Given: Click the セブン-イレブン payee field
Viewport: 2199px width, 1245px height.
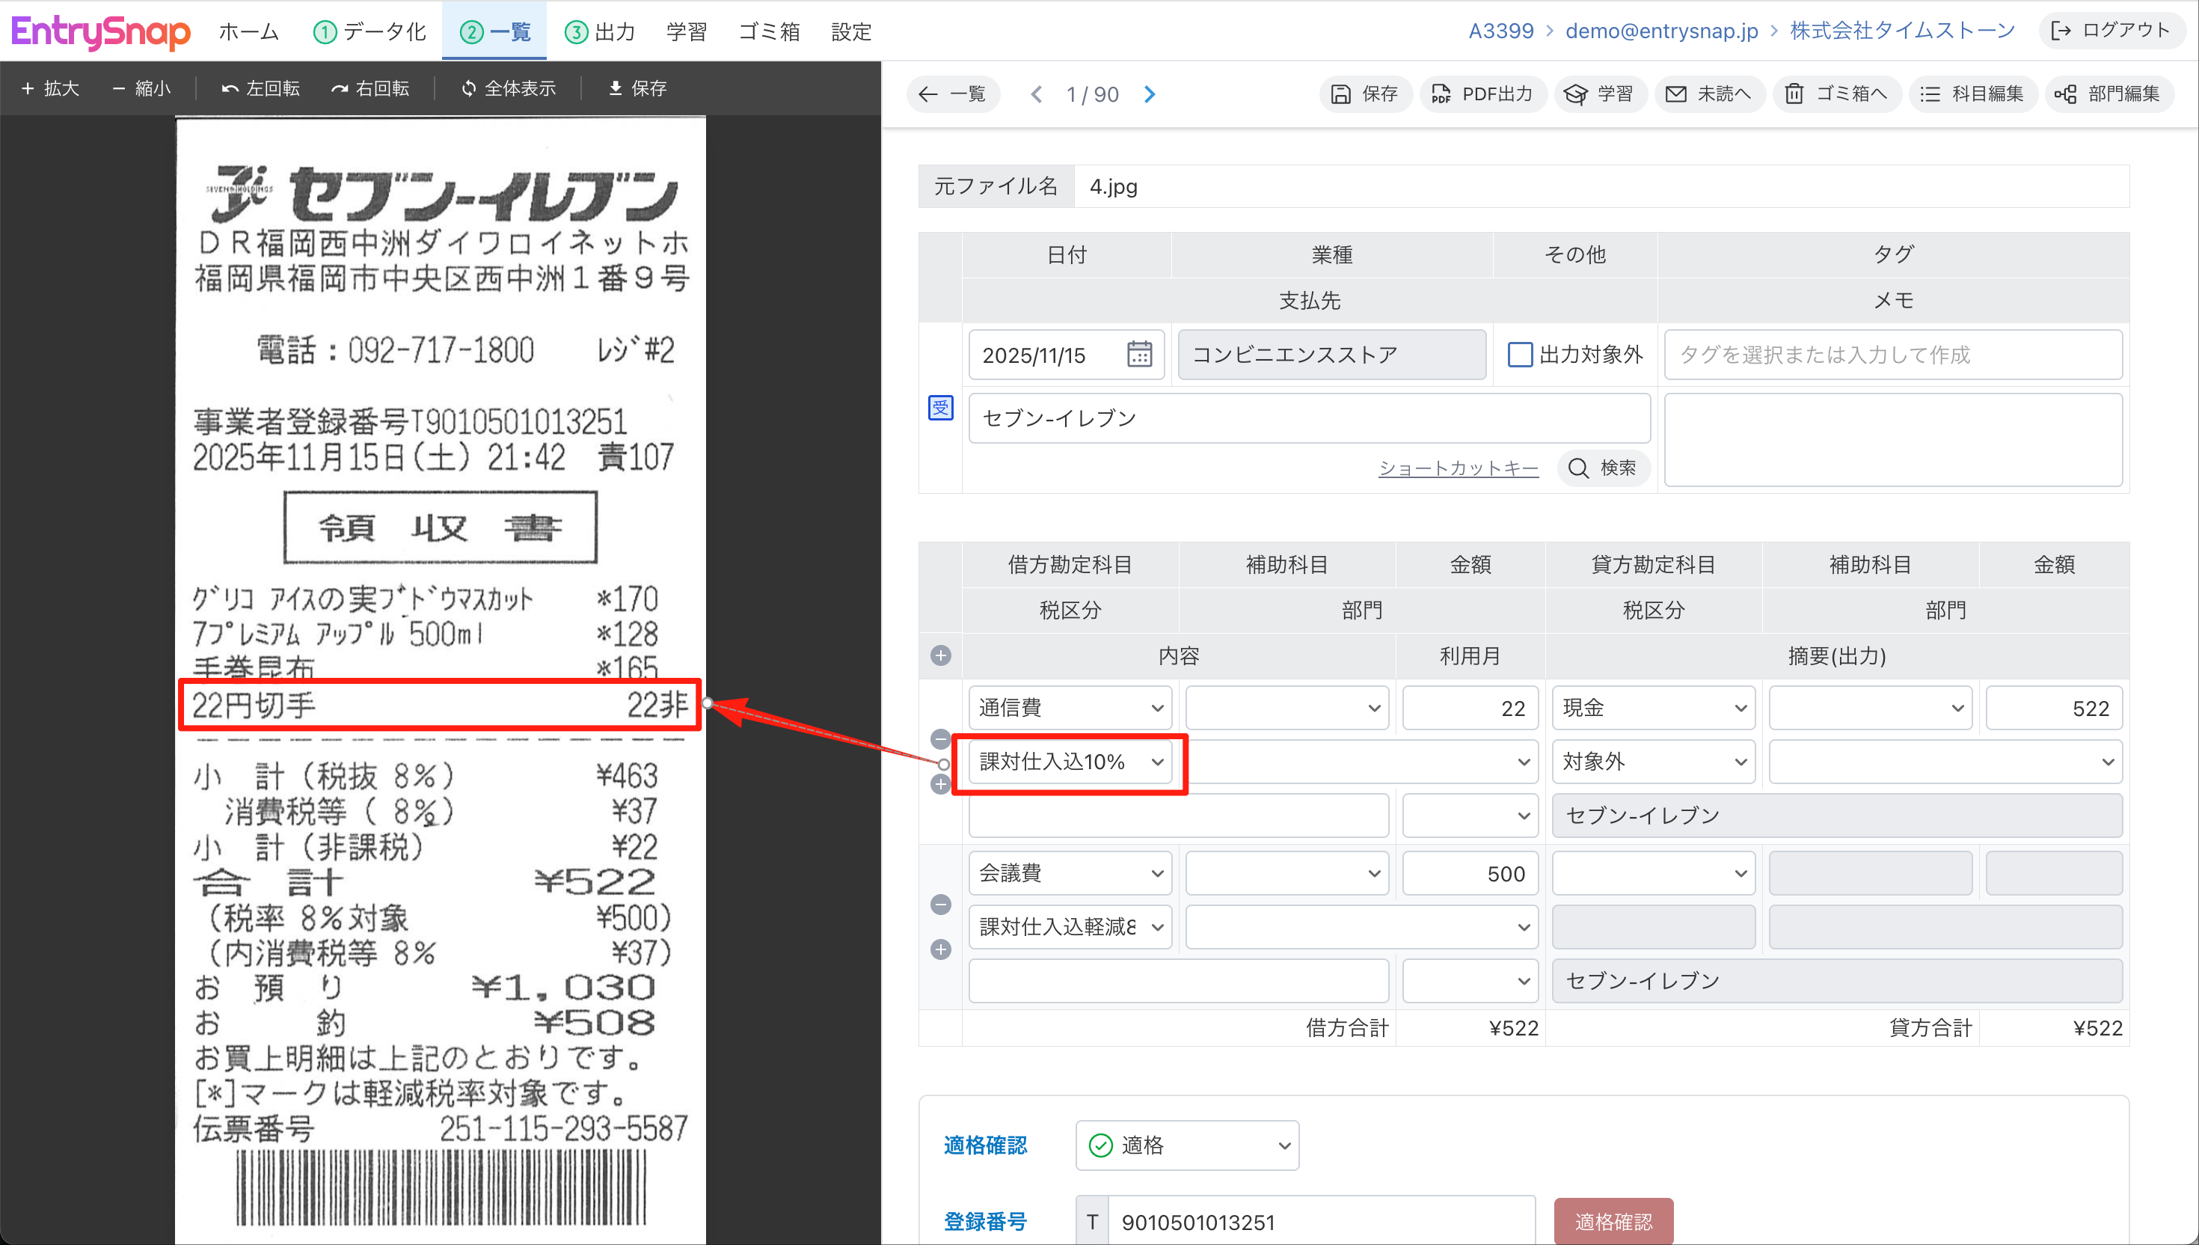Looking at the screenshot, I should coord(1308,417).
